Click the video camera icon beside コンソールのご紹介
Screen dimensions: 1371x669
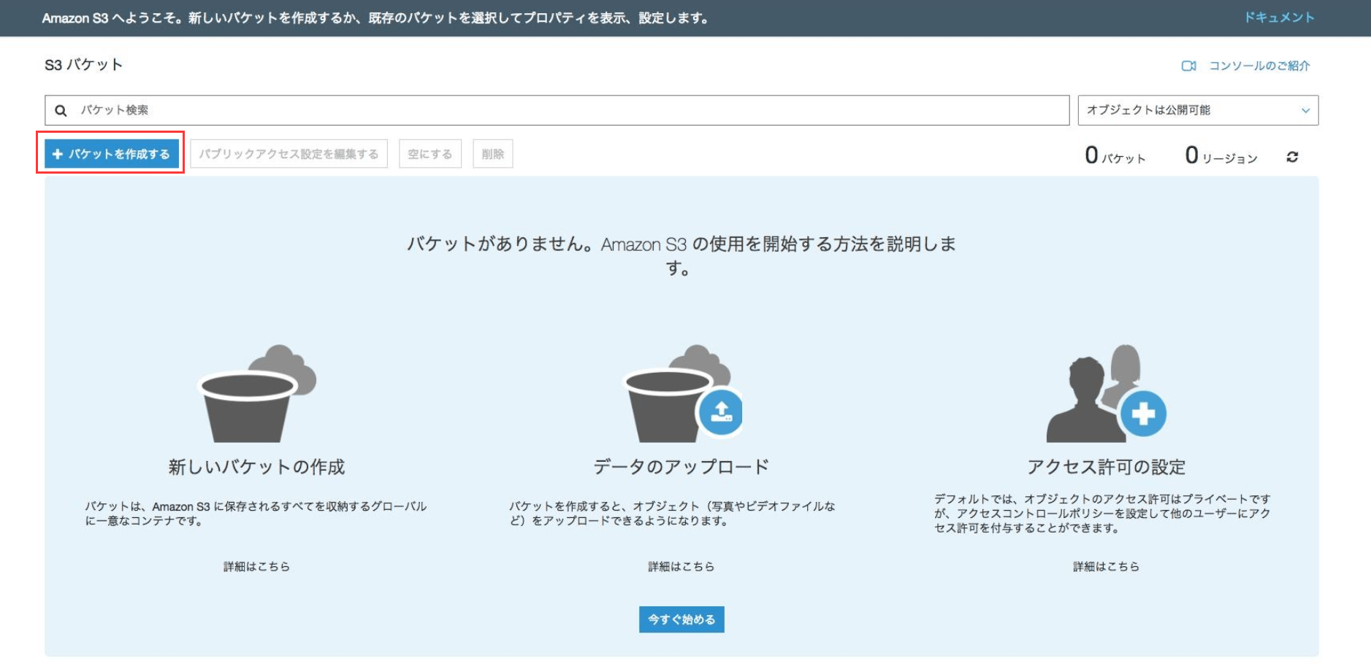coord(1190,65)
